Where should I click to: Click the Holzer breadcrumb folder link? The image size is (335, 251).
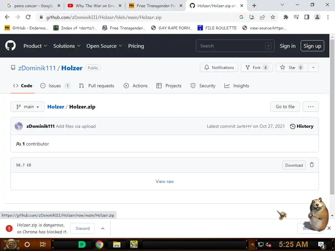(x=56, y=107)
